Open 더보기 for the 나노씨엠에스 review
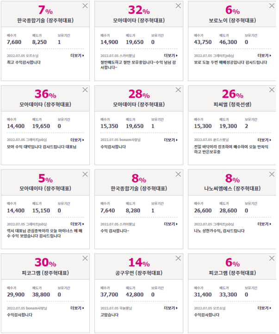 (264, 224)
